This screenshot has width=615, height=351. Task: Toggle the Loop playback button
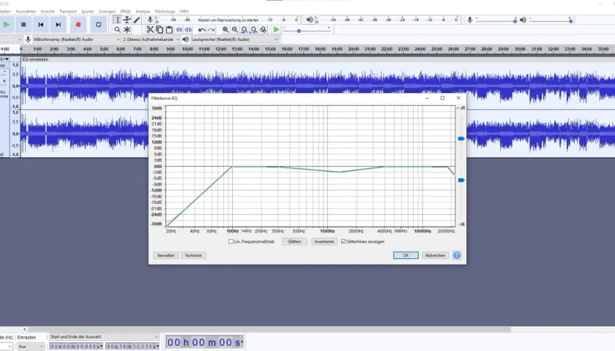pyautogui.click(x=98, y=25)
